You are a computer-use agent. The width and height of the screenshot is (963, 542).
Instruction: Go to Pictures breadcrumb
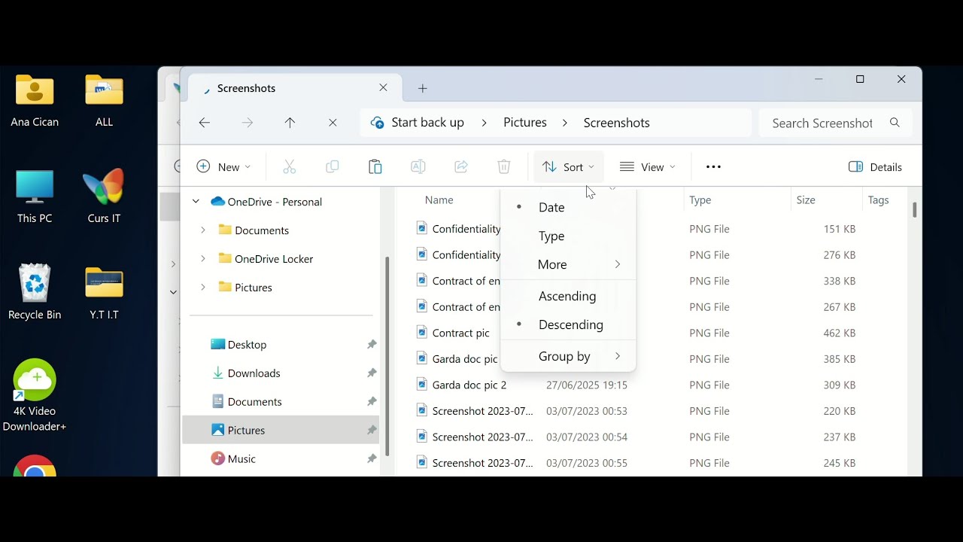pos(525,123)
